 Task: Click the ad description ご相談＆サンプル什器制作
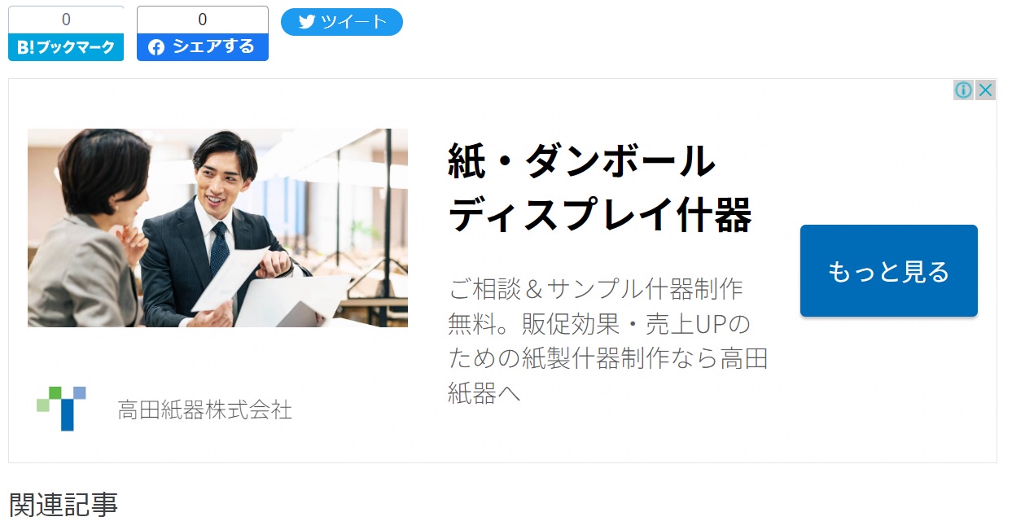(596, 288)
